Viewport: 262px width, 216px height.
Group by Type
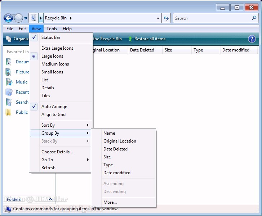coord(124,165)
